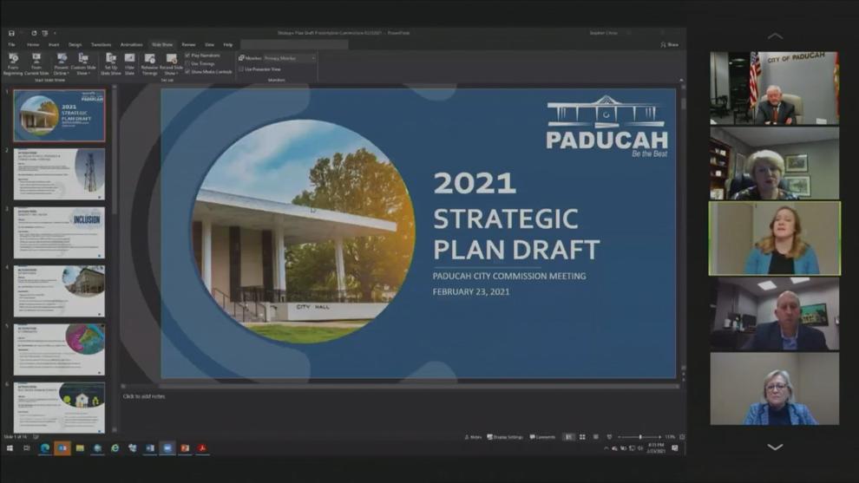Viewport: 859px width, 483px height.
Task: Click '2021' title text on slide
Action: point(475,183)
